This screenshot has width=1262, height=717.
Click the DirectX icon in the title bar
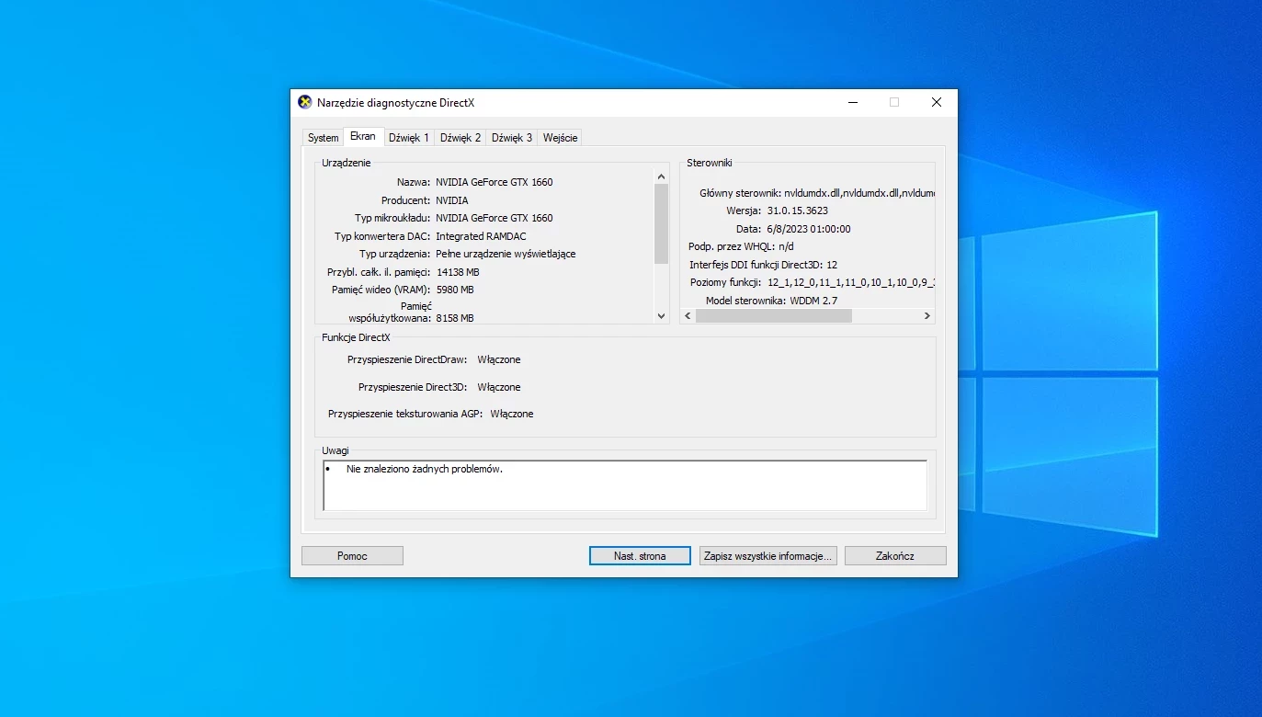(x=305, y=102)
